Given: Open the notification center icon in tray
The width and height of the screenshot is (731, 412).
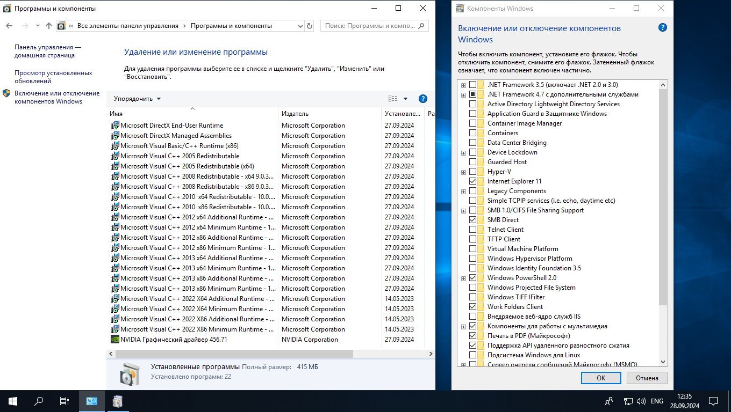Looking at the screenshot, I should pyautogui.click(x=713, y=401).
